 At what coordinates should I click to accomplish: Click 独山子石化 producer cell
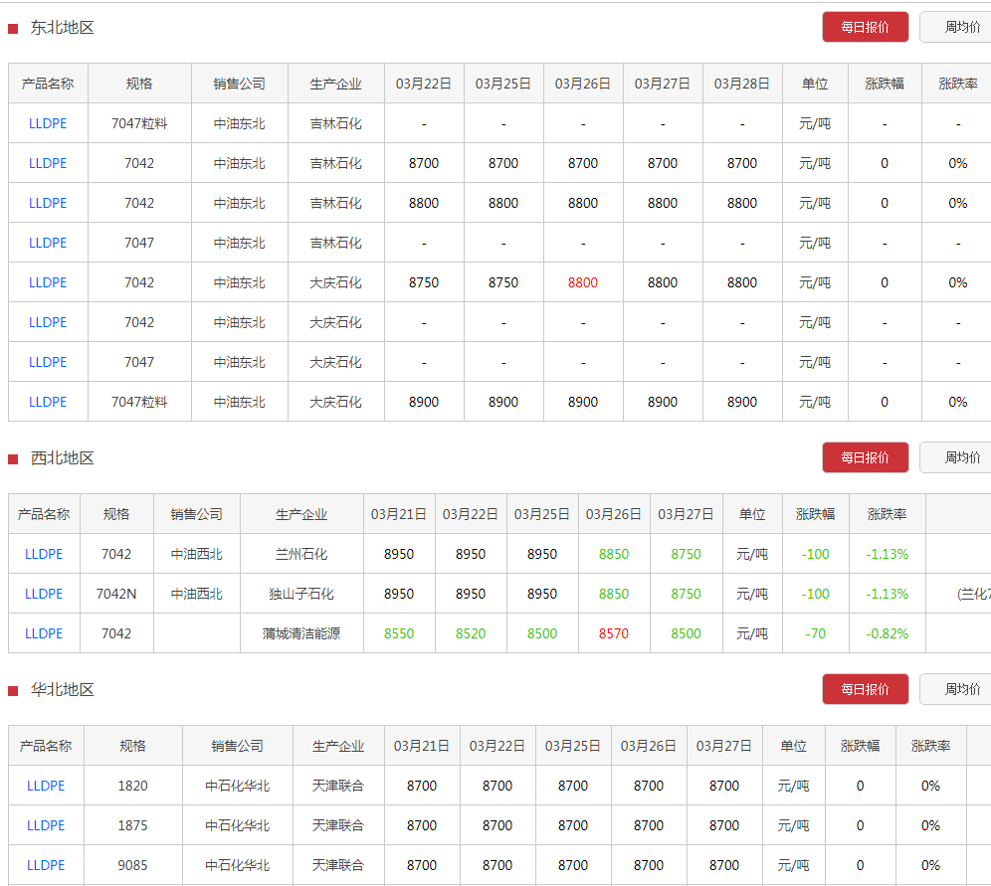(x=301, y=595)
